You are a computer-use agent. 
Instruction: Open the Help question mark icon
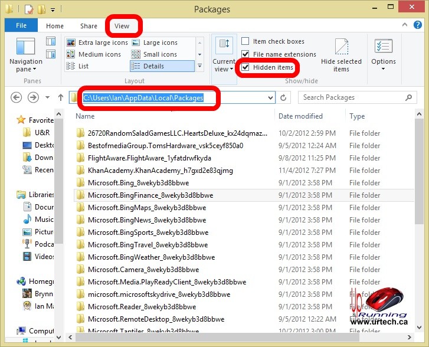(x=419, y=26)
